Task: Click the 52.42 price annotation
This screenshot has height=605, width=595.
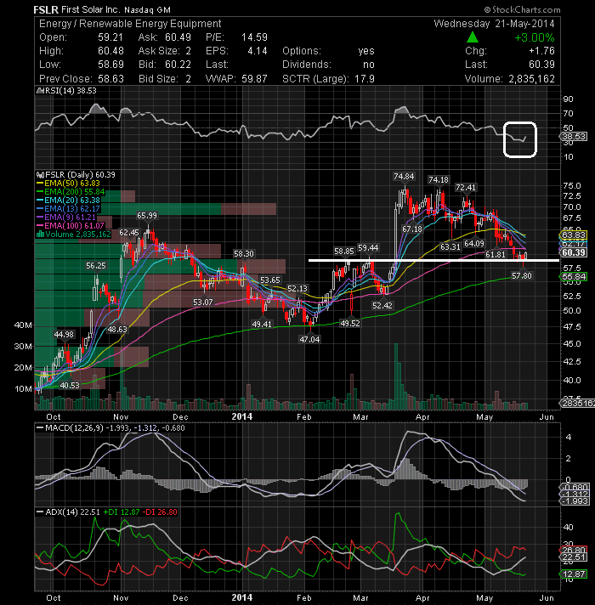Action: [382, 306]
